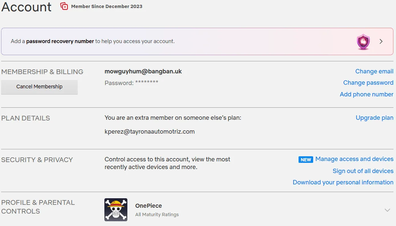Click the purple shield lock icon
Viewport: 396px width, 226px height.
point(363,42)
